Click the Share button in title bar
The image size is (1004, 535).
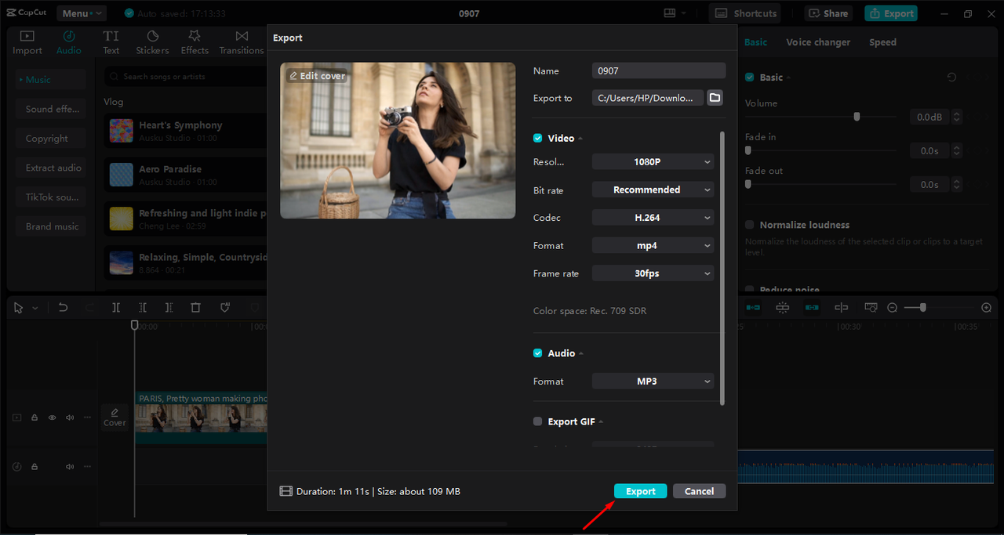(829, 13)
